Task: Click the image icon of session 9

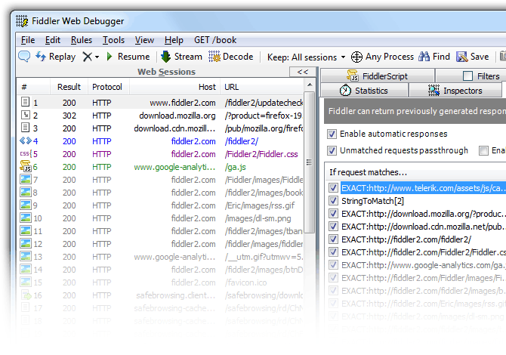Action: point(26,205)
